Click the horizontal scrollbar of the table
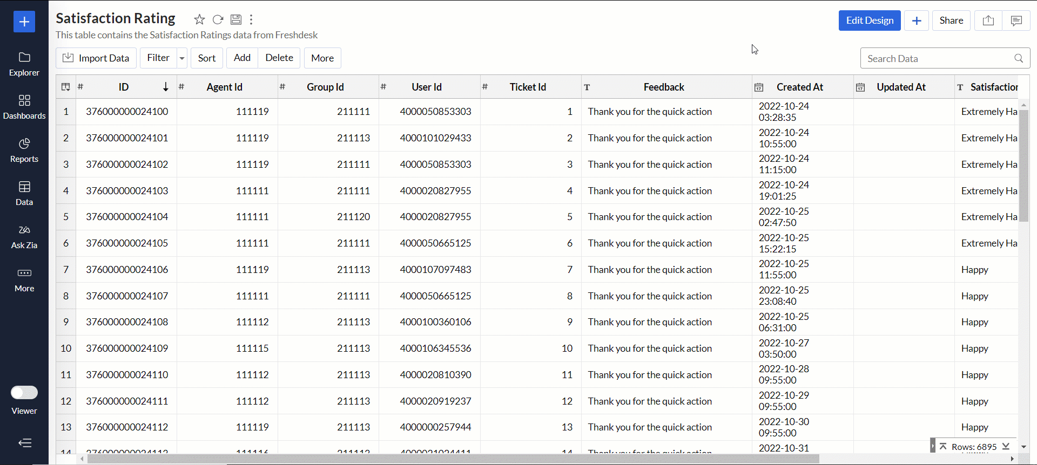The image size is (1037, 465). 453,459
